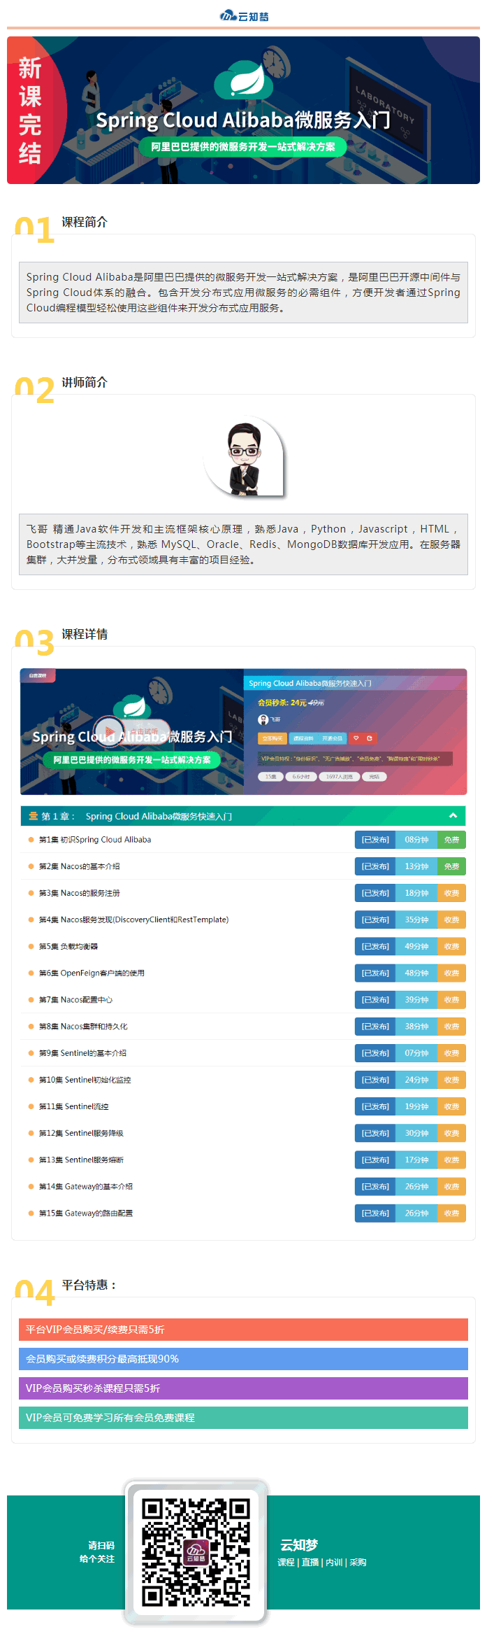Click the red 平台VIP会员购买/续费只需5折 bar

click(243, 1330)
